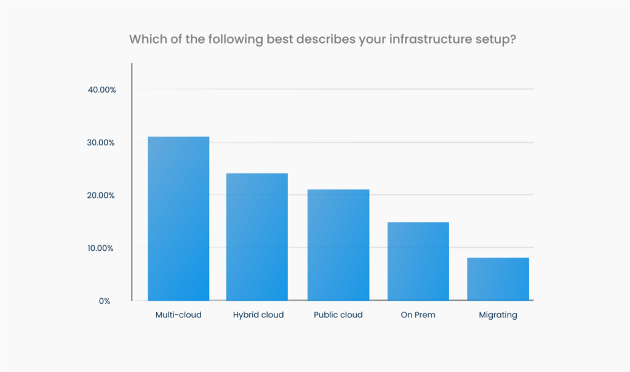Select the 10.00% y-axis label
Screen dimensions: 630x372
click(102, 248)
